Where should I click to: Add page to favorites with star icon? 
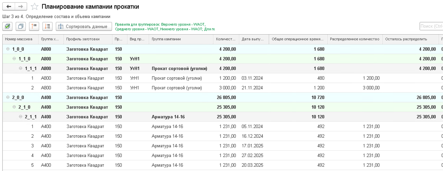[34, 7]
